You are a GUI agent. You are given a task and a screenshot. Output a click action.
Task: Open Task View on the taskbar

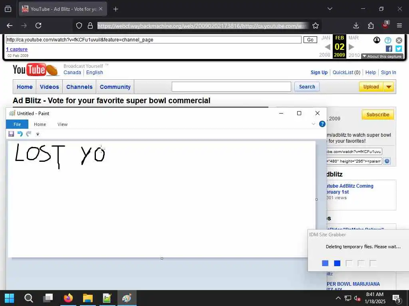coord(48,298)
